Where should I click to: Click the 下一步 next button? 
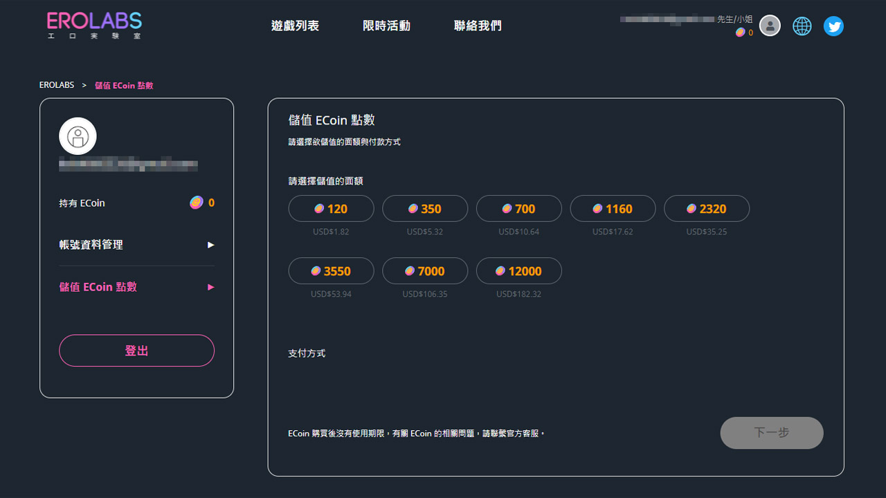(772, 433)
